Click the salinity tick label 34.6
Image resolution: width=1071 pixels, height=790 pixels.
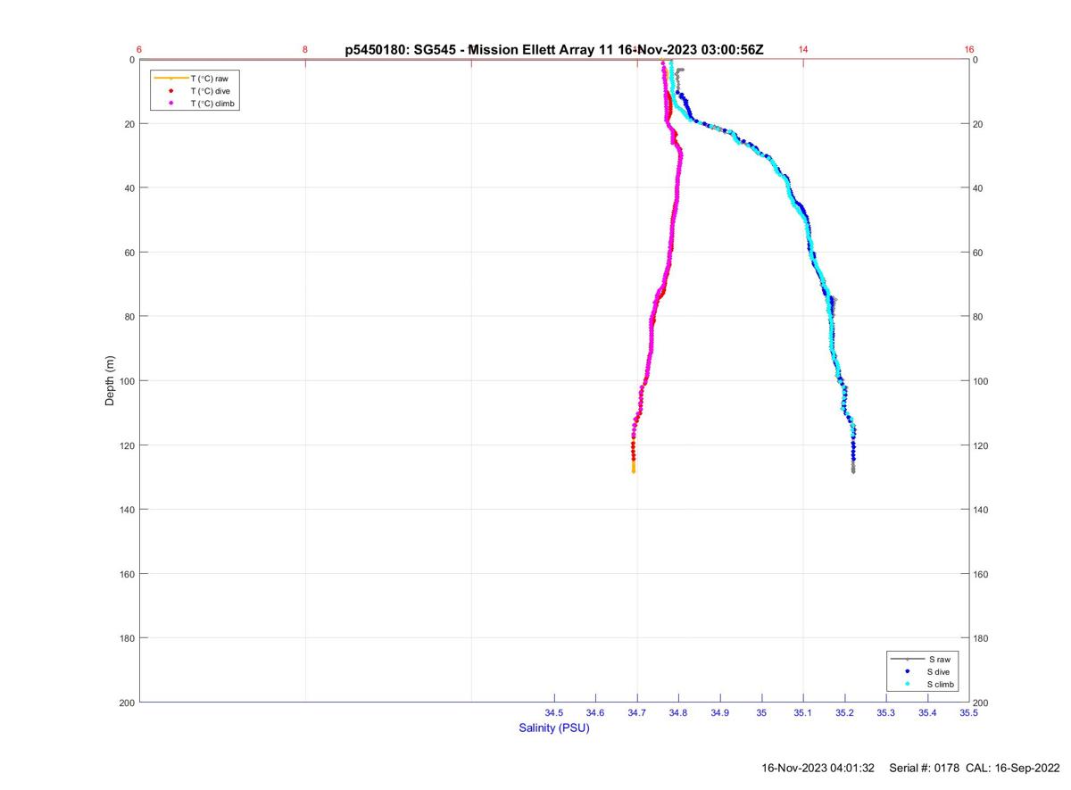pyautogui.click(x=595, y=712)
